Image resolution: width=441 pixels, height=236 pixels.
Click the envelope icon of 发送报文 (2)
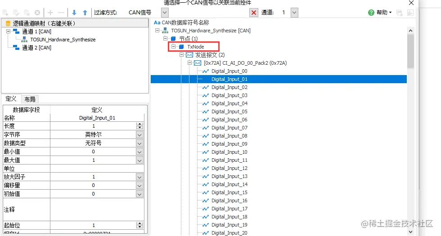[189, 55]
